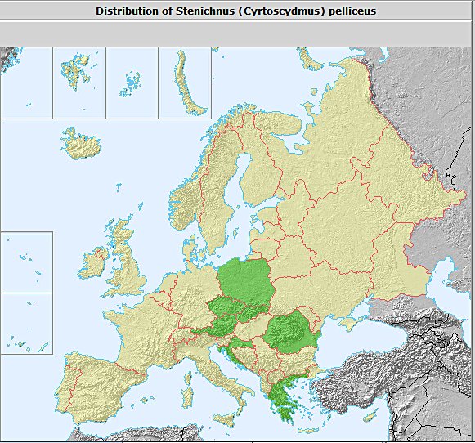
Task: Click the Distribution of Stenichnus pelliceus title
Action: tap(235, 11)
